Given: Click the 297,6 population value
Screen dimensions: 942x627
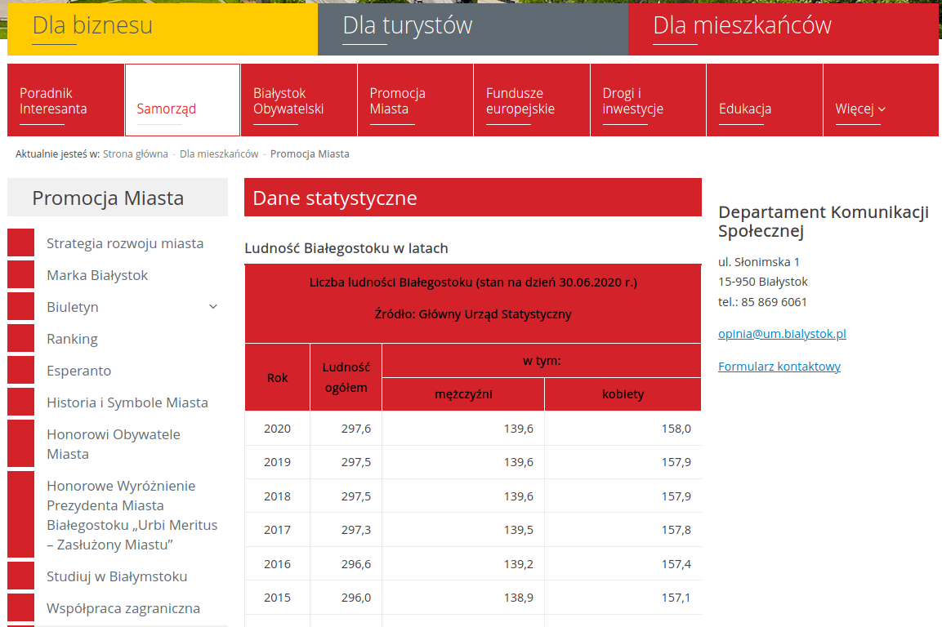Looking at the screenshot, I should tap(356, 429).
